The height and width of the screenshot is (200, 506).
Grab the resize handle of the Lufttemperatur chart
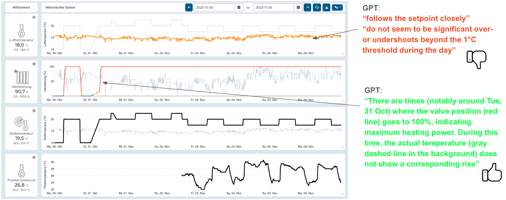click(342, 54)
